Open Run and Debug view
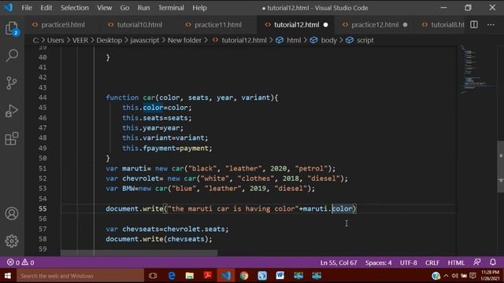 (x=12, y=111)
